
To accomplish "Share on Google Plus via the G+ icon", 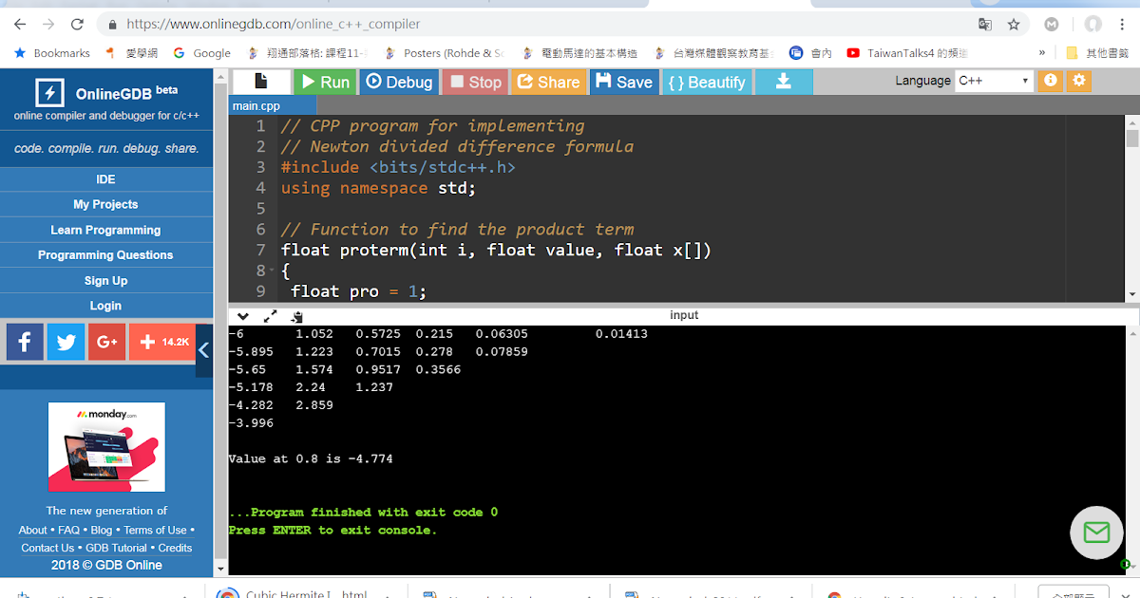I will pyautogui.click(x=106, y=342).
